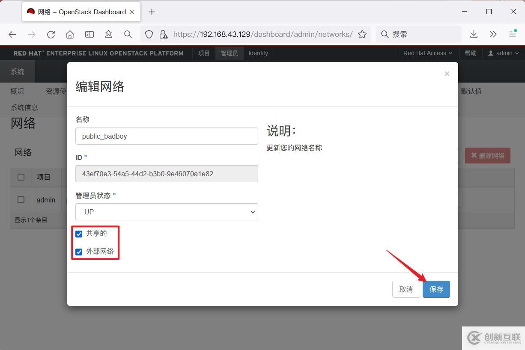Open the bookmarks star-list icon in the toolbar
This screenshot has width=525, height=350.
[x=108, y=34]
